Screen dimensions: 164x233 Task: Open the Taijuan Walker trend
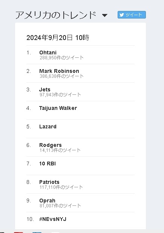[x=58, y=108]
